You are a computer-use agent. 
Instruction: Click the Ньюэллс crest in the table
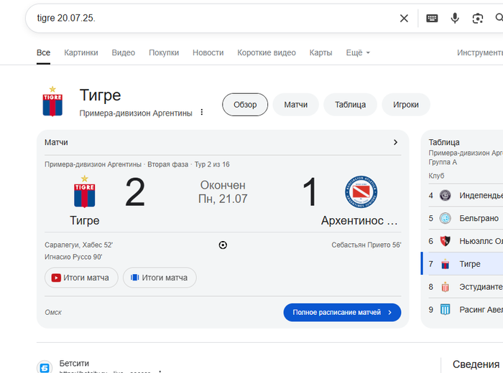point(445,241)
